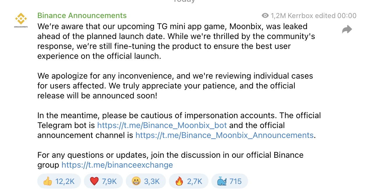Click the Today date header

pyautogui.click(x=184, y=1)
